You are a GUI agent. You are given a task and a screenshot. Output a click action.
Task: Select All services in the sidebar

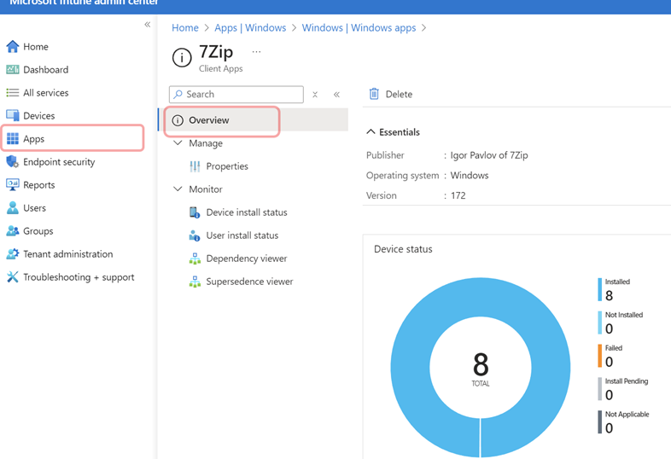[46, 93]
